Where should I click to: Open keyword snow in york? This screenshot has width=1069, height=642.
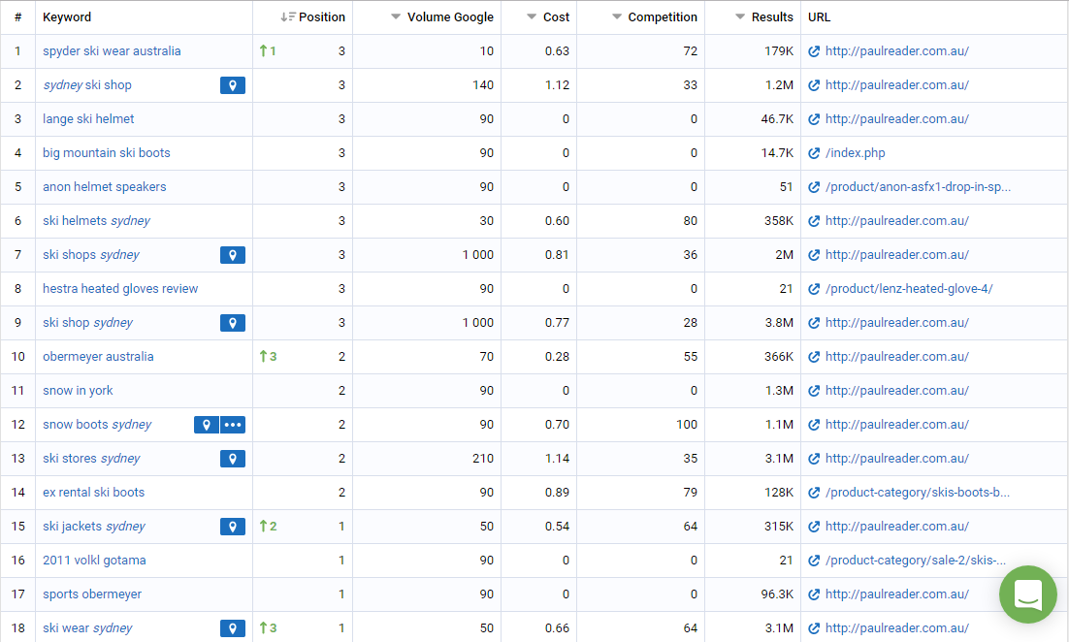[x=78, y=391]
